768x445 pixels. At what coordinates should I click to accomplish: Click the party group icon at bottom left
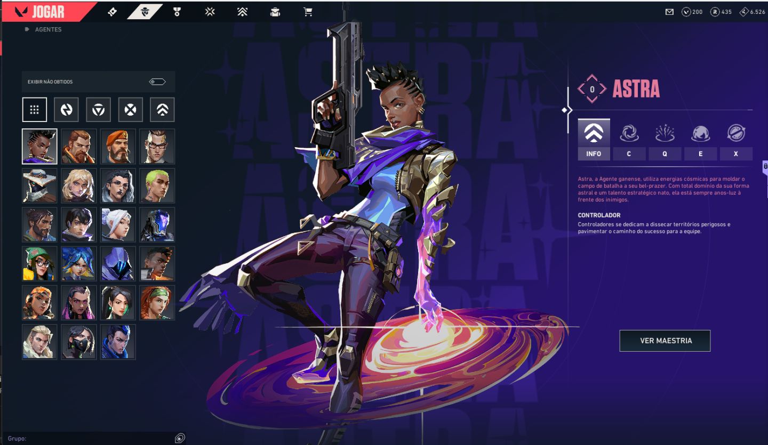tap(180, 438)
